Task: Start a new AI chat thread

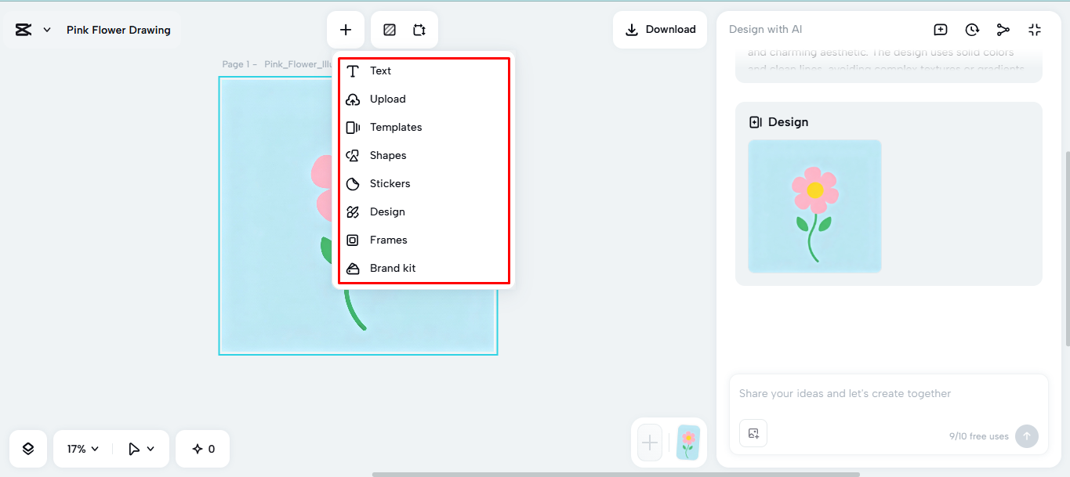Action: [940, 29]
